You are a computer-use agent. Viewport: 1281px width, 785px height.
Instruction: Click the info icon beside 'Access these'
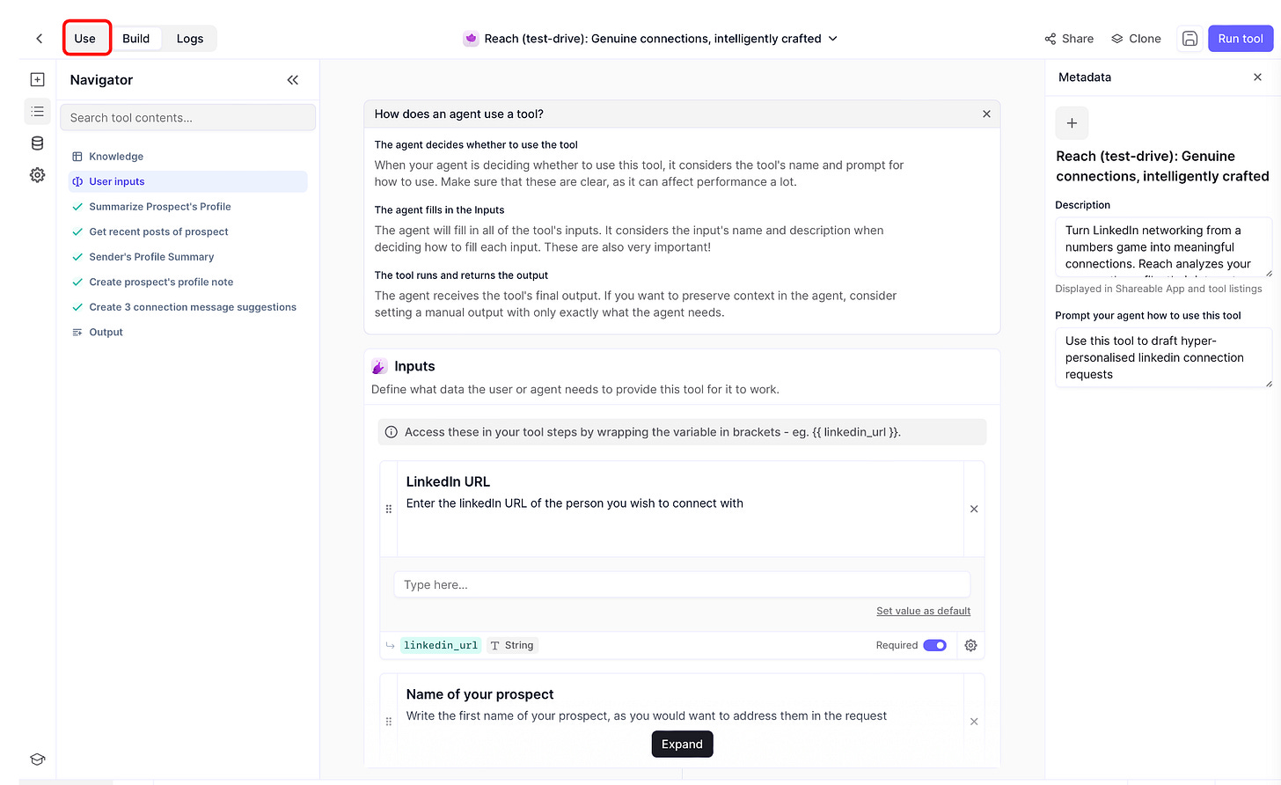392,432
